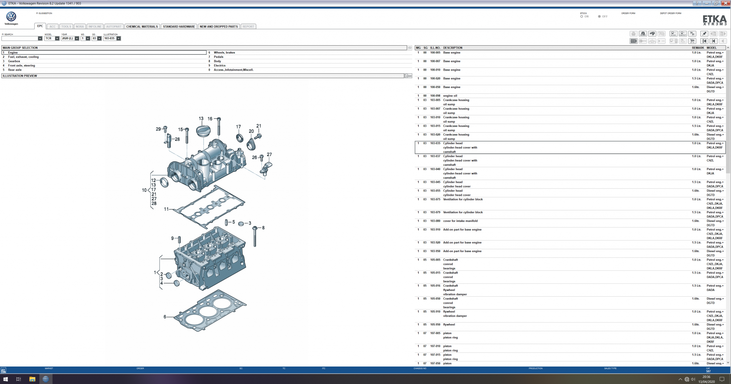
Task: Select the STOCK OFF radio button
Action: (599, 16)
